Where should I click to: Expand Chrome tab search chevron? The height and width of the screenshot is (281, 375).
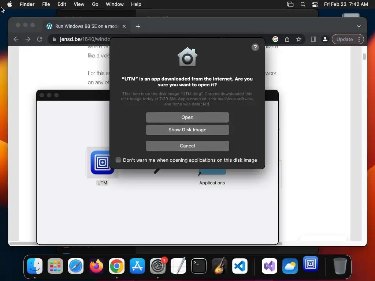click(x=359, y=26)
